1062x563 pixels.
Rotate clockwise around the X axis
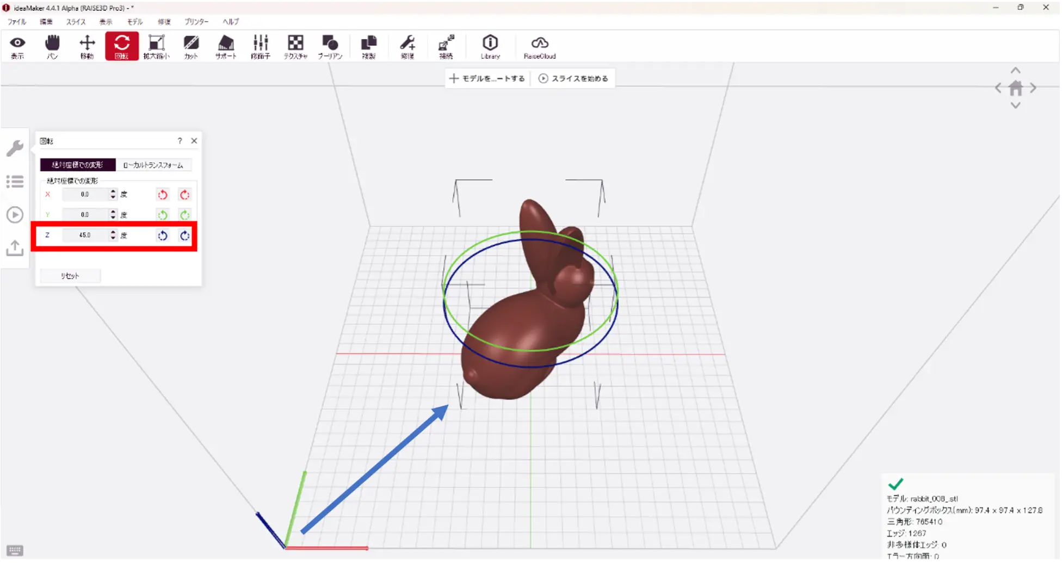pyautogui.click(x=185, y=195)
